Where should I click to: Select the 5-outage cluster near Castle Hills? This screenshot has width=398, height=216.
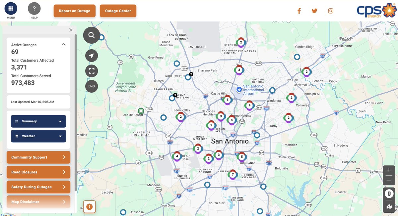point(227,100)
